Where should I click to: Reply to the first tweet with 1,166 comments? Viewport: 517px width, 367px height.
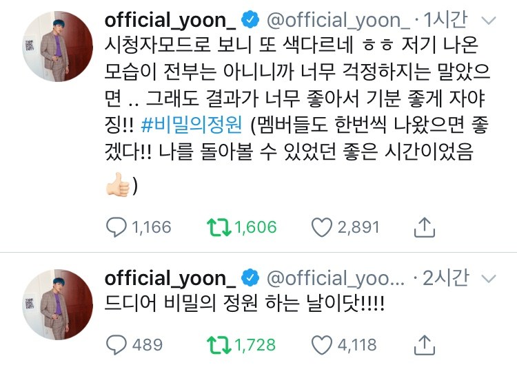116,227
